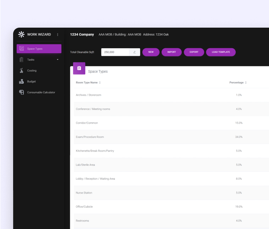
Task: Click the Tasks clipboard icon
Action: 22,60
